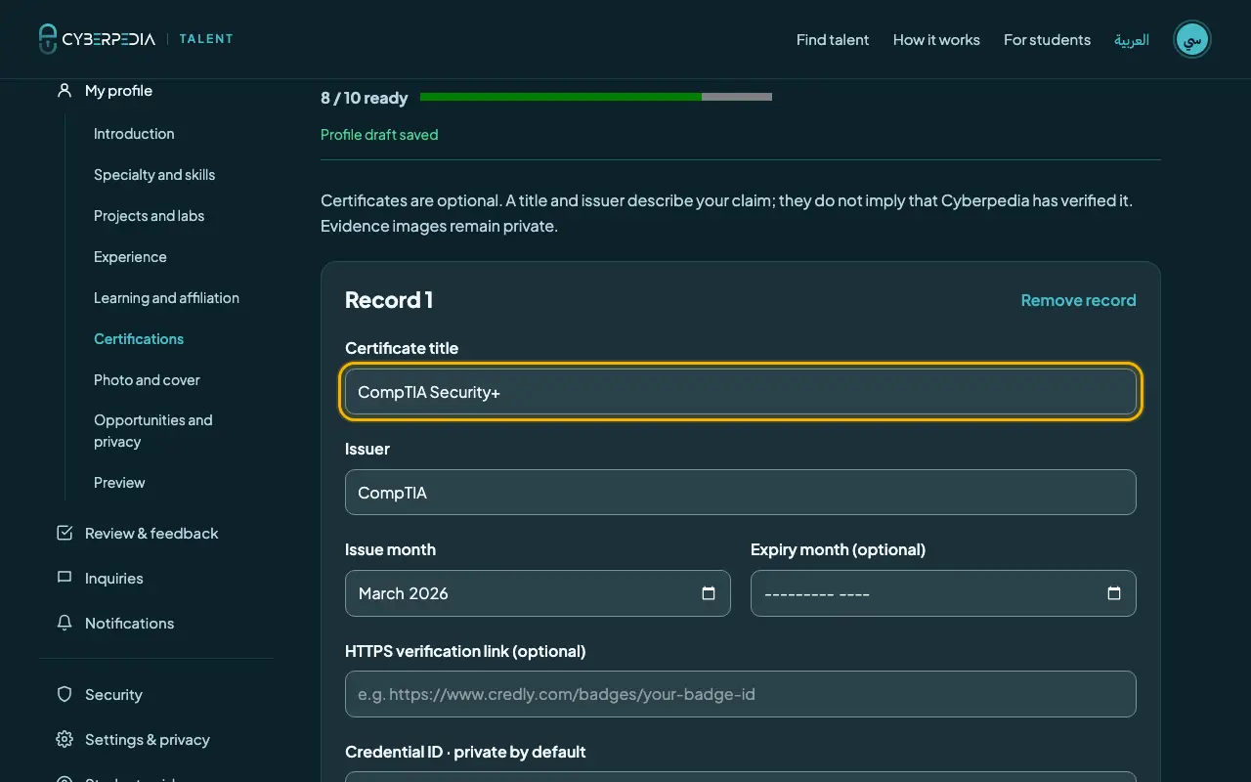
Task: Open Learning and affiliation section
Action: coord(166,298)
